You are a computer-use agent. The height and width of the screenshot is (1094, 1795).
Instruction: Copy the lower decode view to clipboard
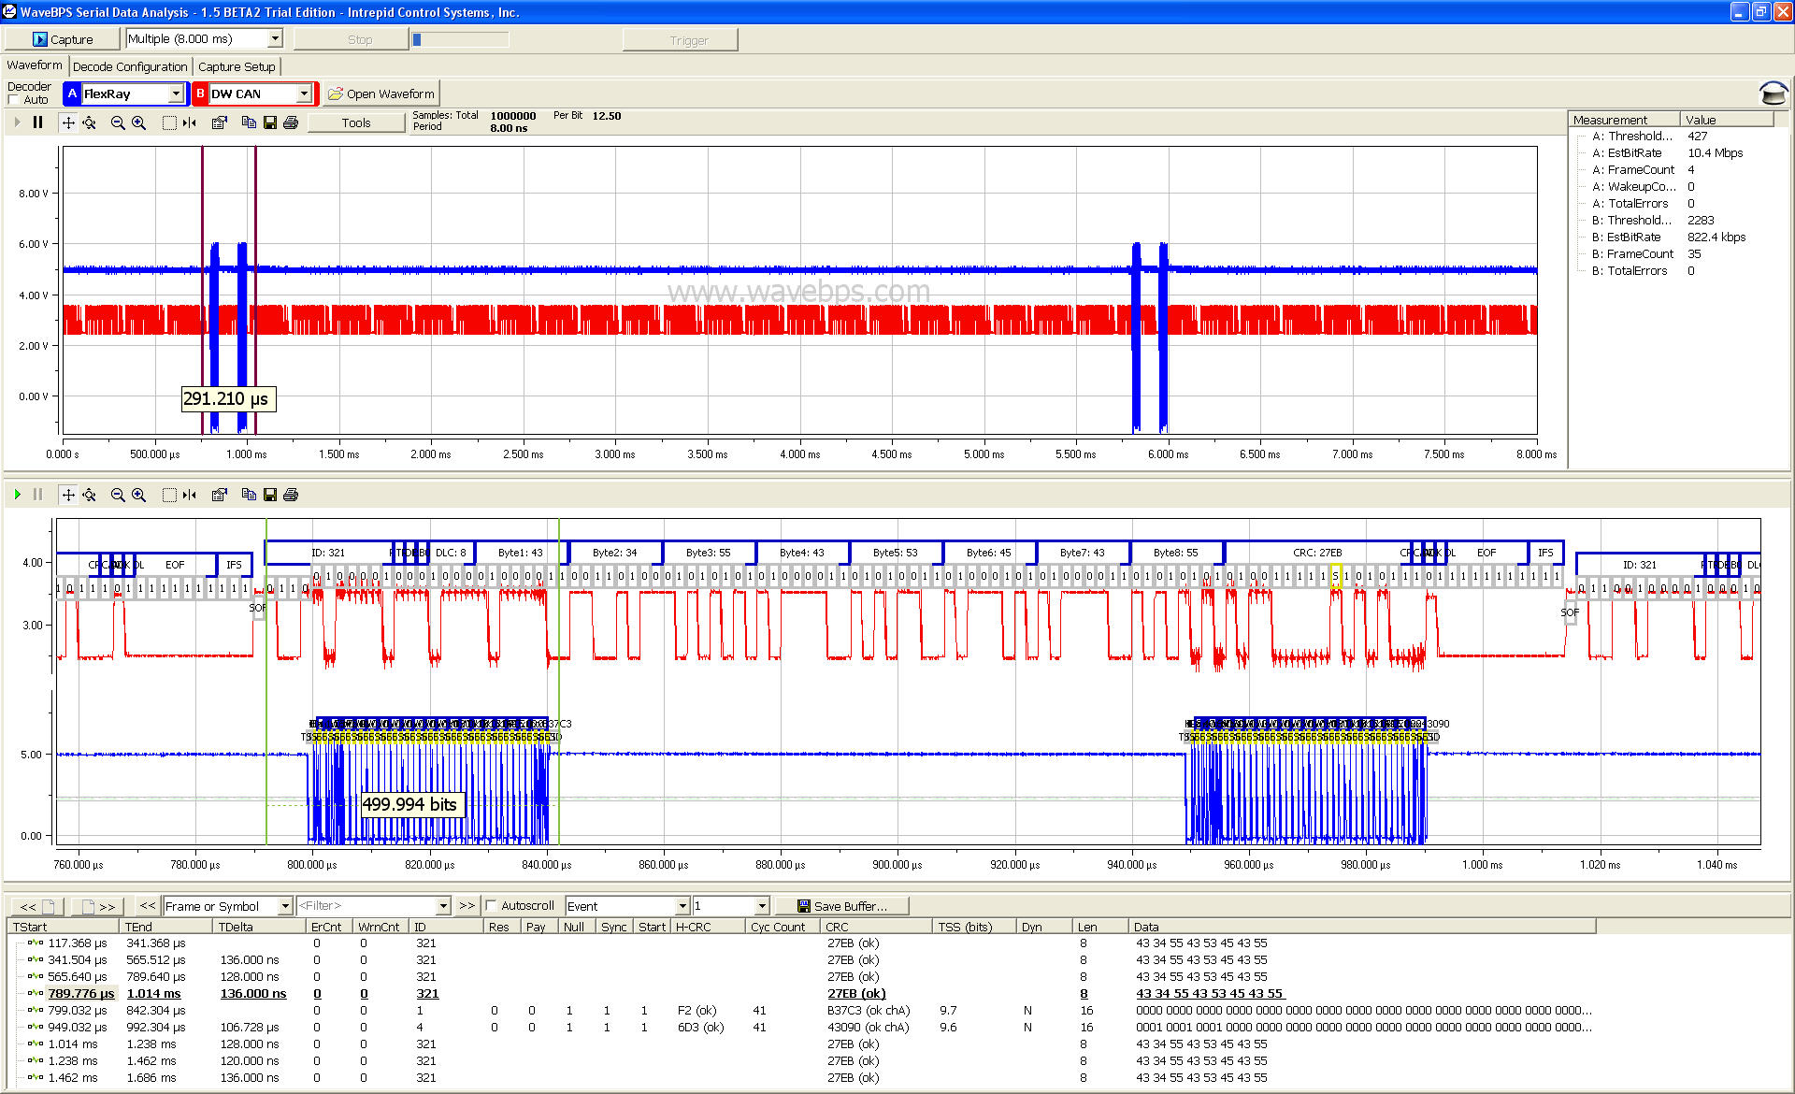click(x=249, y=495)
